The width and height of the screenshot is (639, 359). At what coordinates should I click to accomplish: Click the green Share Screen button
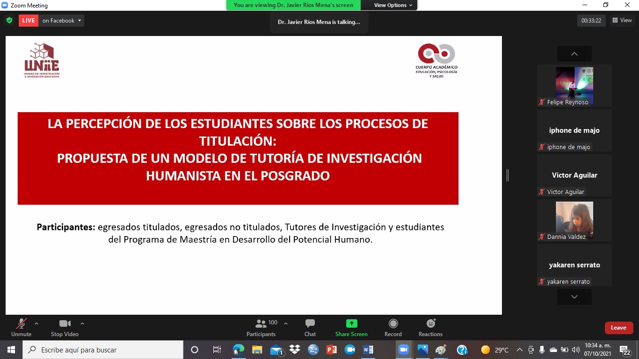click(x=351, y=328)
